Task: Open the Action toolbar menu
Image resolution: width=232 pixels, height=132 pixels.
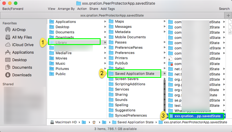Action: (x=82, y=9)
